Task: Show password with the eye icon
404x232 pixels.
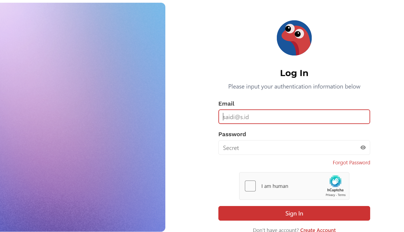Action: [363, 148]
